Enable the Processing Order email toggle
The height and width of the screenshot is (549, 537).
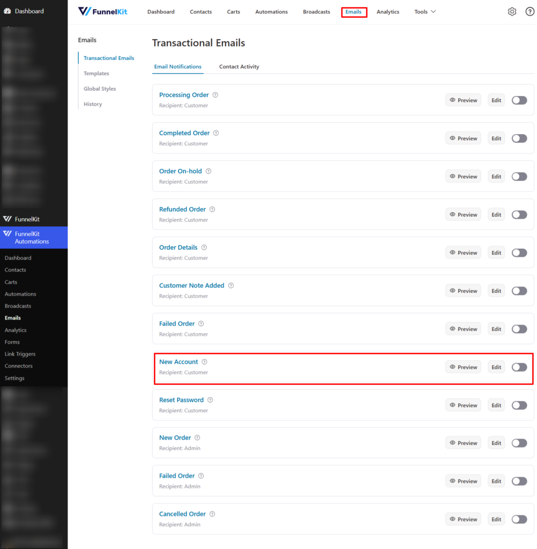(x=519, y=100)
